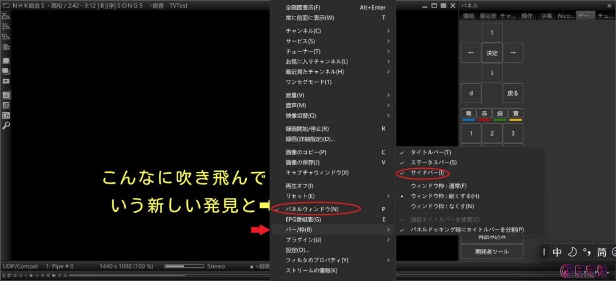This screenshot has height=281, width=616.
Task: Choose 画像の保存(J) from menu
Action: coord(333,162)
